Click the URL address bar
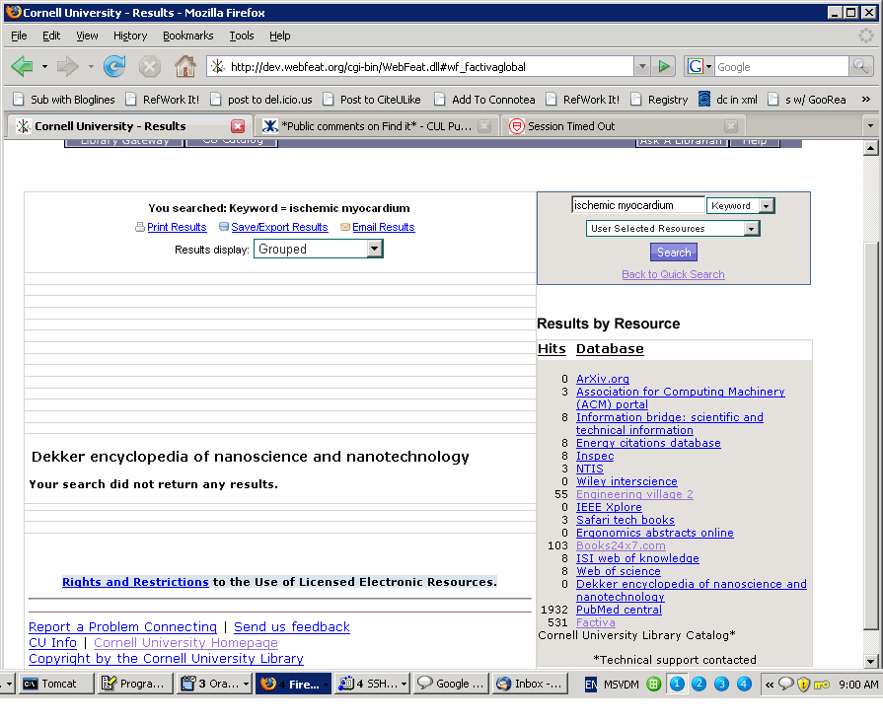The width and height of the screenshot is (883, 723). (x=420, y=66)
